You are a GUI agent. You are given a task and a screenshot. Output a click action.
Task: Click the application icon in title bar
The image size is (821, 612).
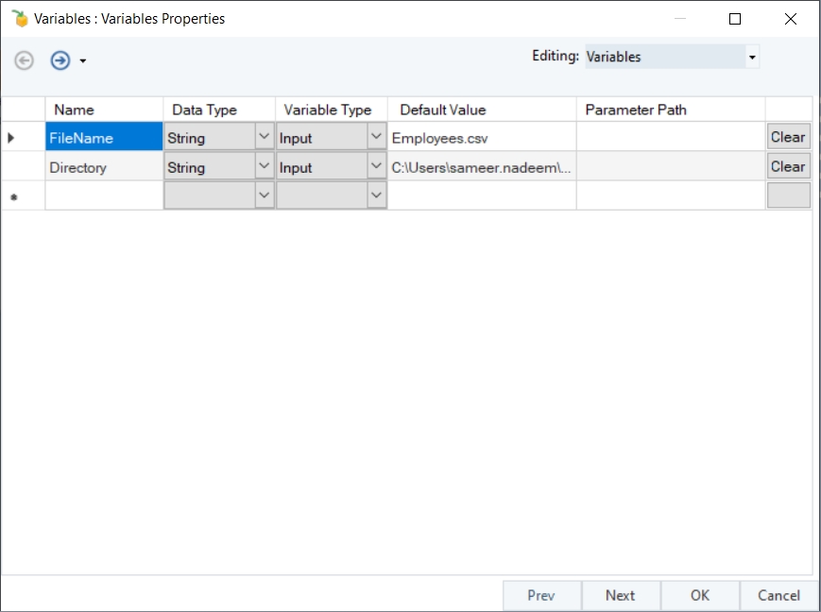19,18
